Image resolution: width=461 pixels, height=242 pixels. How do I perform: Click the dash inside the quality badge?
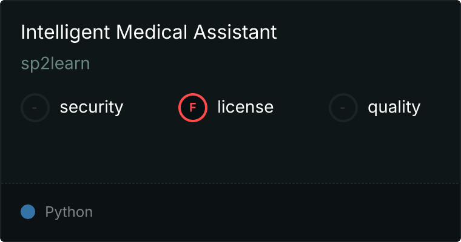click(x=343, y=108)
